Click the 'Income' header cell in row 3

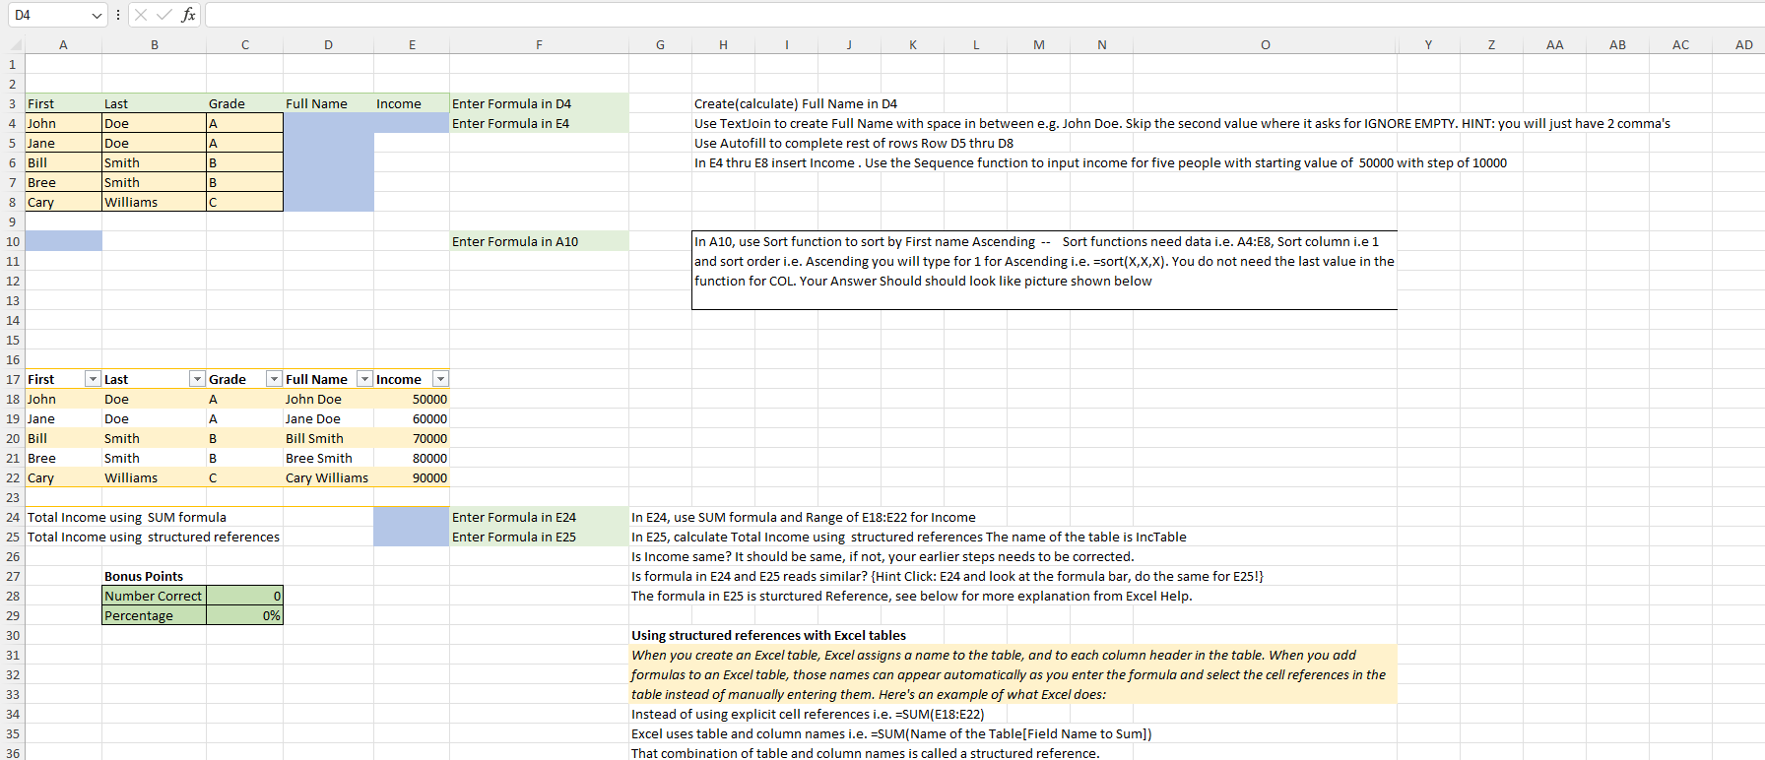tap(412, 103)
